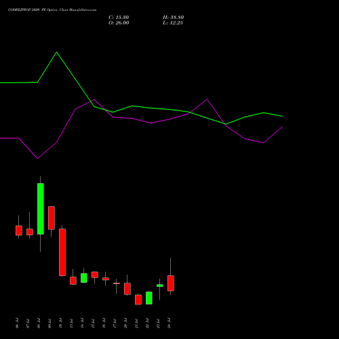Click the open value O: 26.00
This screenshot has width=339, height=339.
[x=119, y=23]
